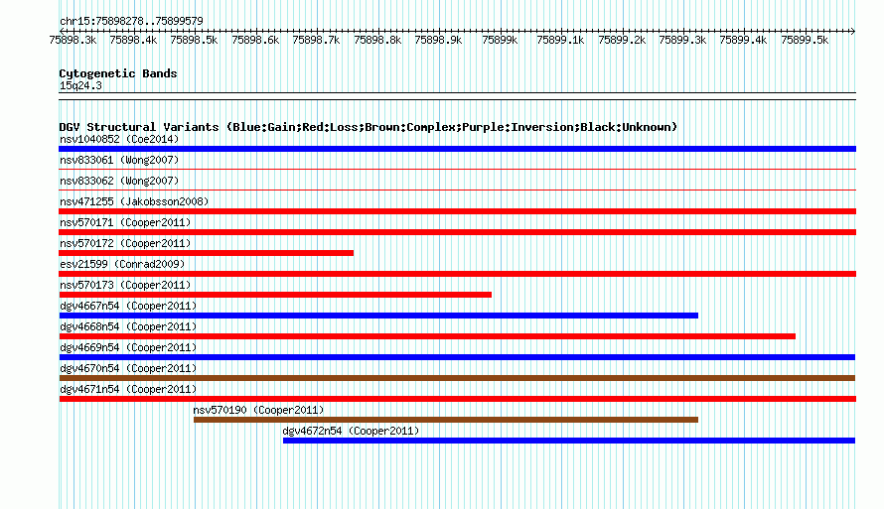Click the thin red nsv833062 loss line

tap(457, 191)
